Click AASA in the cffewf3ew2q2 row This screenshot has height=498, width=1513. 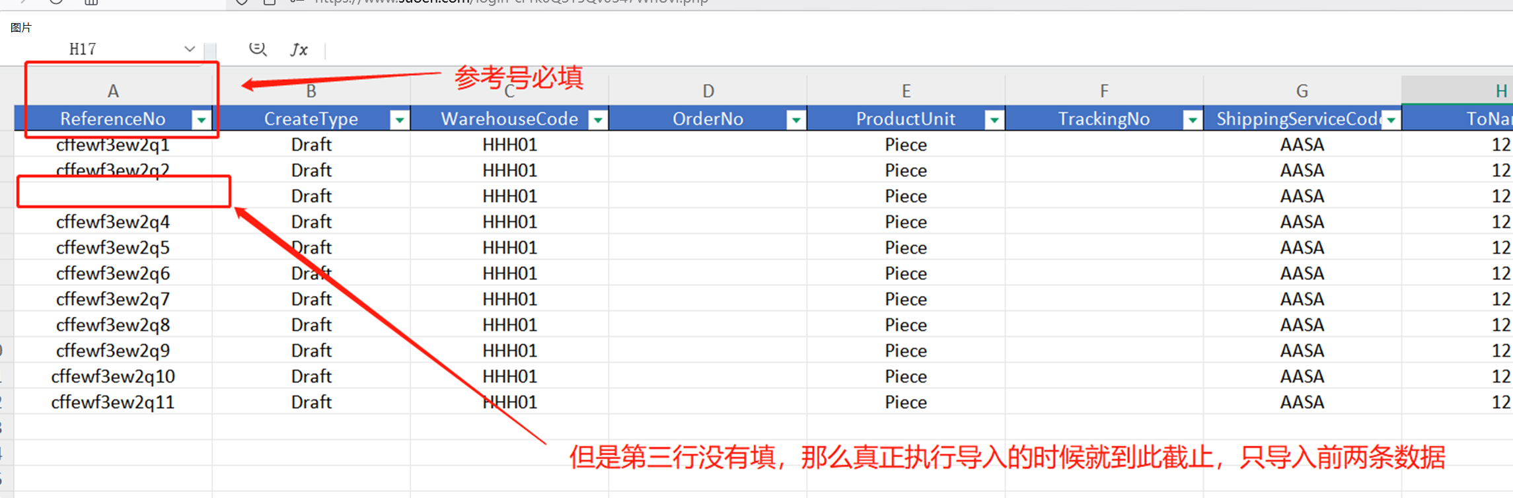click(x=1302, y=170)
